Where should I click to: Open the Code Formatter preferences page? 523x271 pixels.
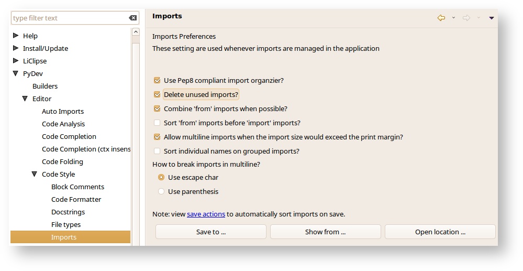[x=76, y=200]
